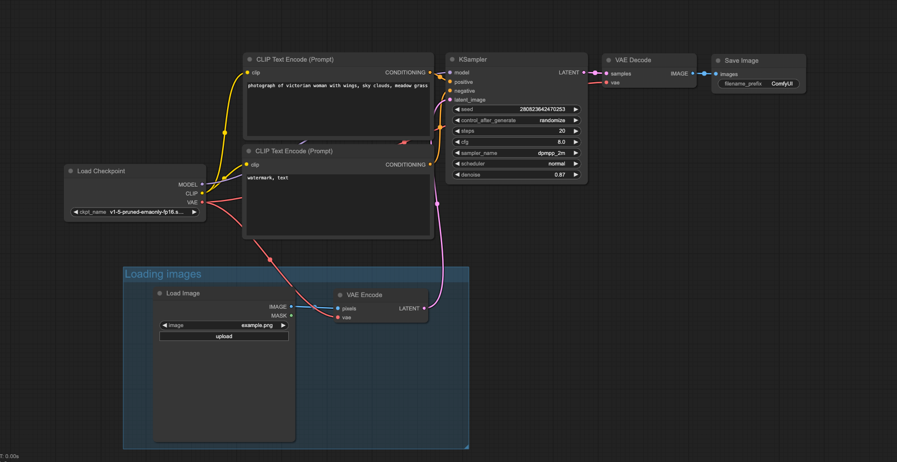
Task: Click the IMAGE output port on Load Image
Action: [291, 307]
